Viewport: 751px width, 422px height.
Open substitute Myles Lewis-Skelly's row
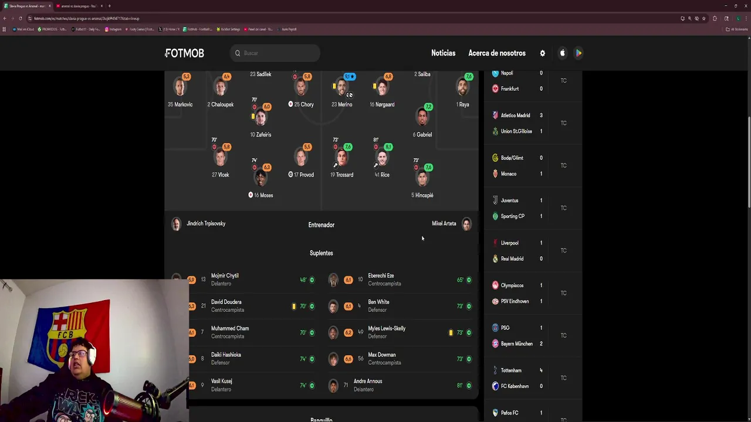click(x=400, y=332)
